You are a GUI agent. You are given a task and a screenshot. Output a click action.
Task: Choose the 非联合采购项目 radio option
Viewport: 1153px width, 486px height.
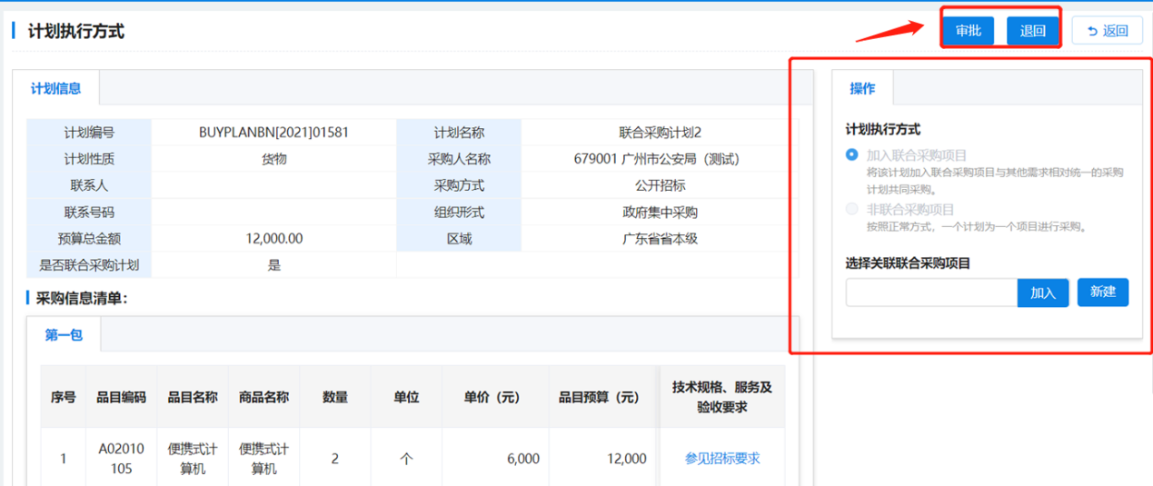[851, 210]
